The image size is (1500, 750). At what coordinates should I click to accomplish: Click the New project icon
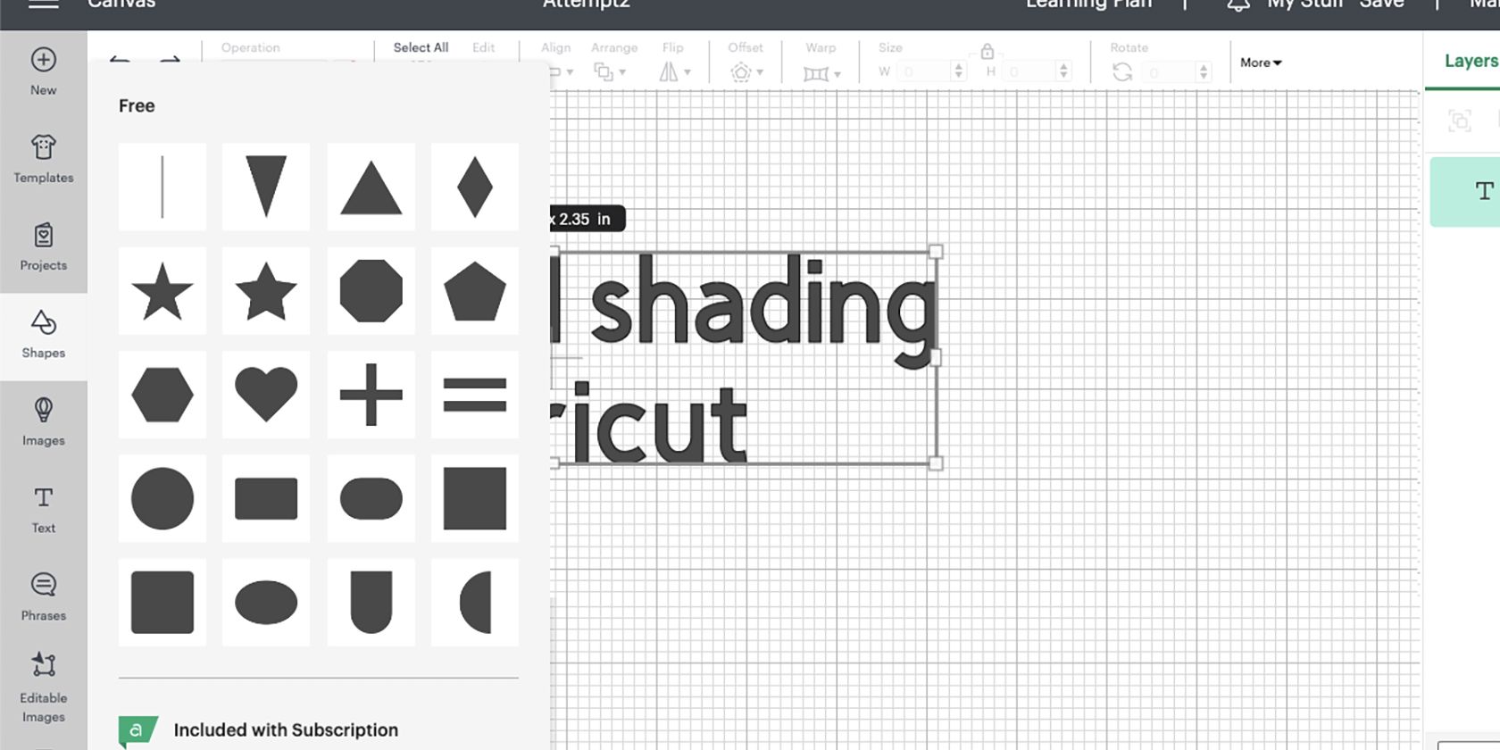43,71
